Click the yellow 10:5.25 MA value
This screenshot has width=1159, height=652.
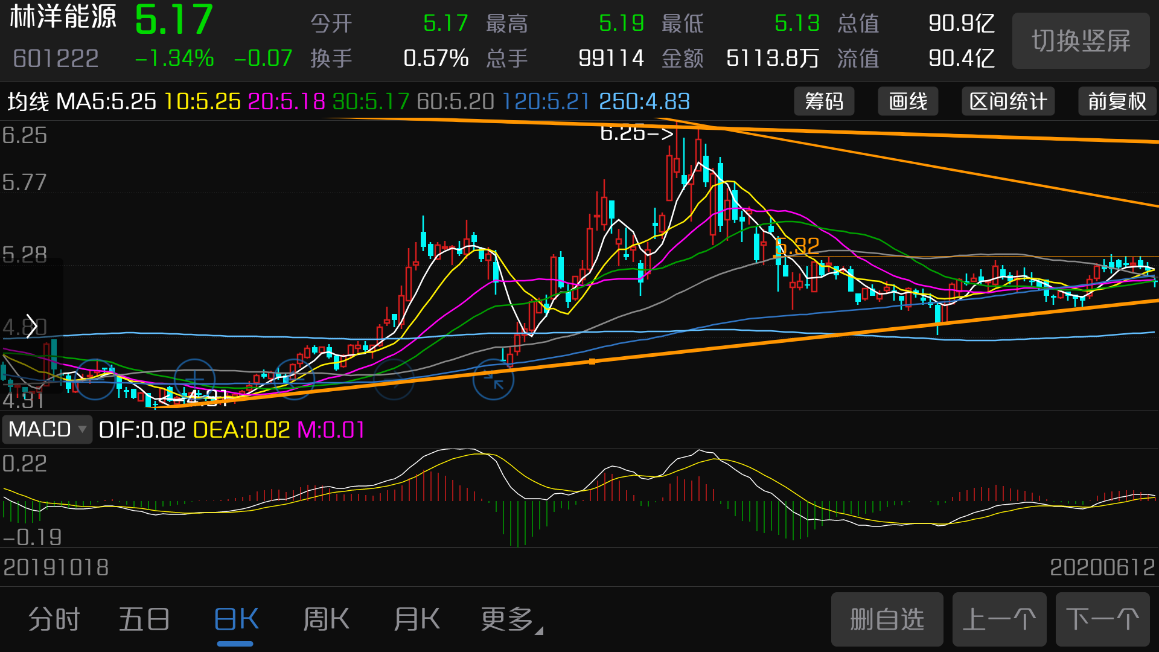click(202, 101)
